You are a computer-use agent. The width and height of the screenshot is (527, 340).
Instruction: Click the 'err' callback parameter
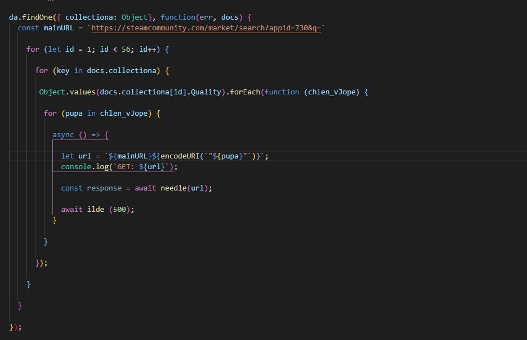click(206, 17)
